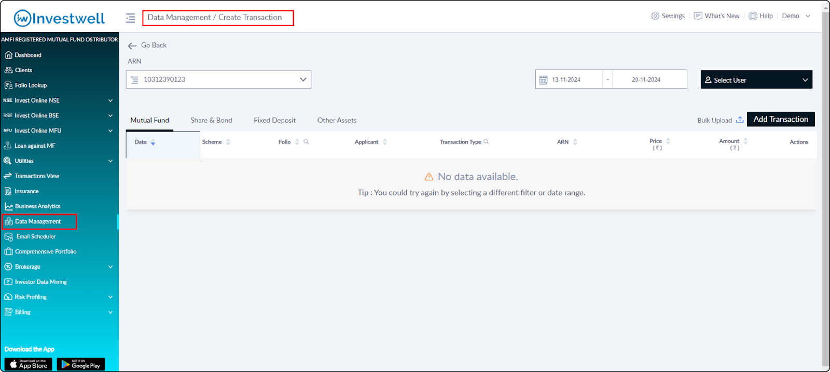
Task: Click the Go Back link
Action: pyautogui.click(x=154, y=46)
